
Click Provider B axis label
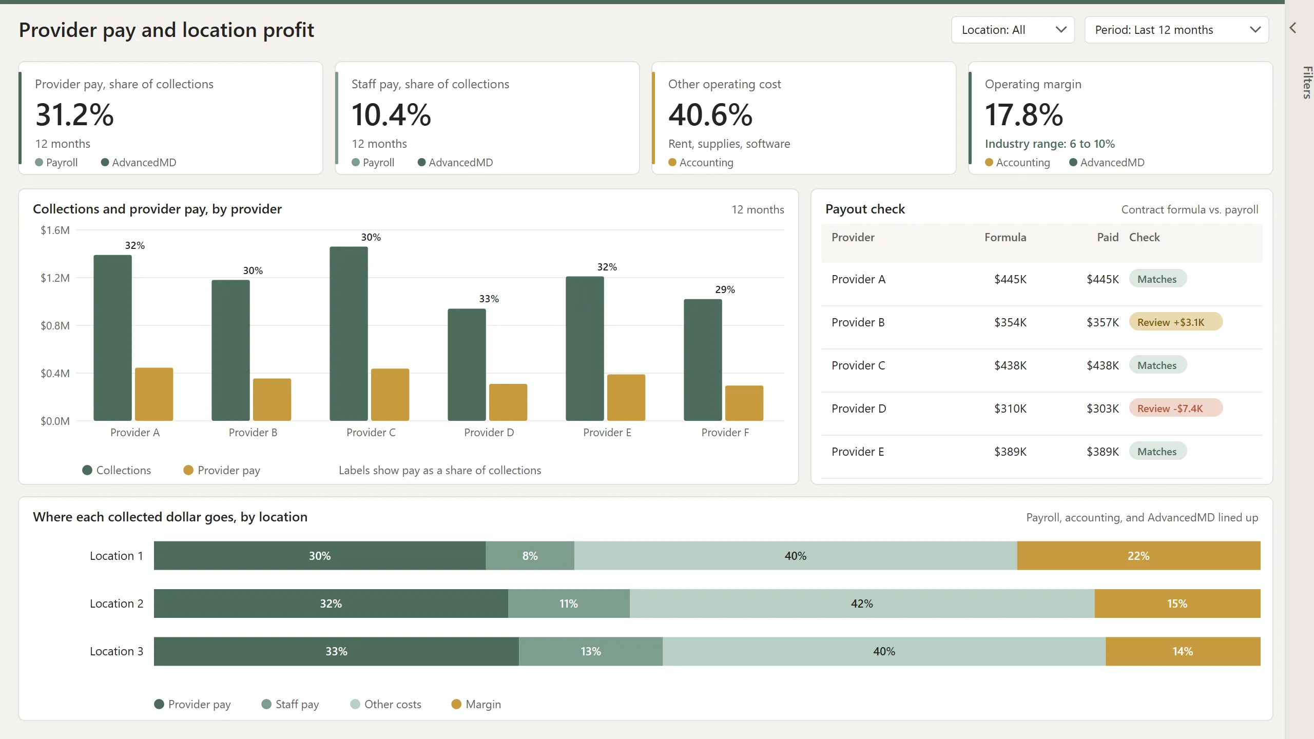tap(253, 433)
